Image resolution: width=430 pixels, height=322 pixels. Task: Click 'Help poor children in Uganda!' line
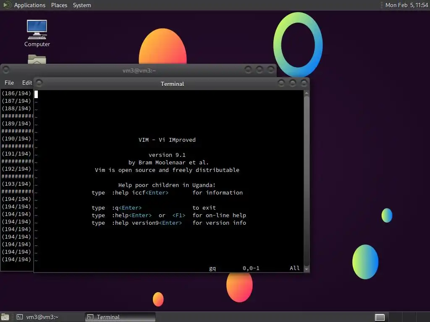(167, 185)
